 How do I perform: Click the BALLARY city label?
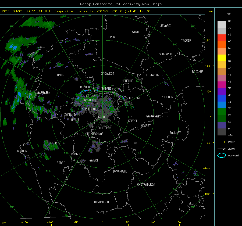[175, 133]
